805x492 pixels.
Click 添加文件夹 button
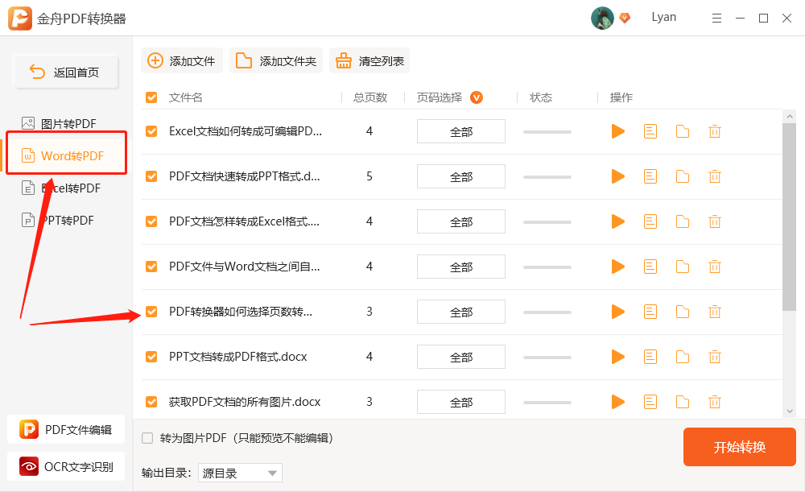coord(276,60)
